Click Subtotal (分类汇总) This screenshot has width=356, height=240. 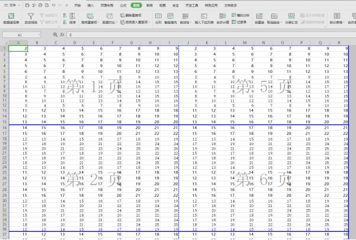pos(291,19)
